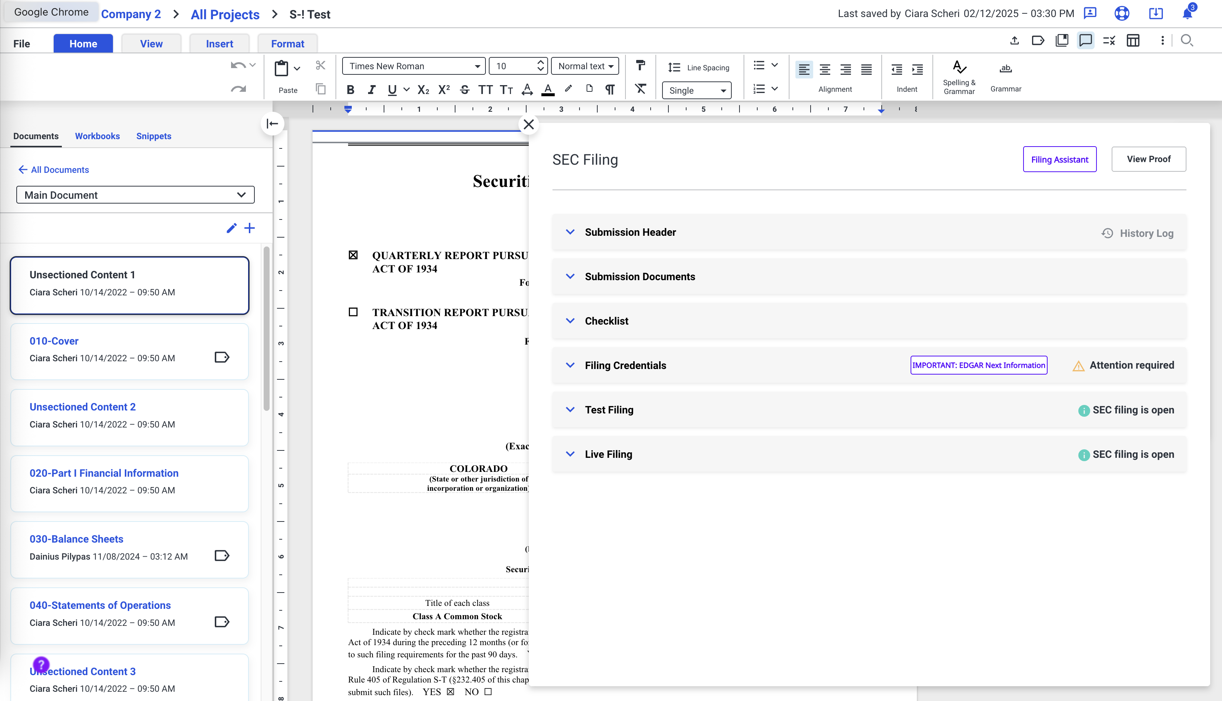Toggle strikethrough text formatting

click(464, 90)
